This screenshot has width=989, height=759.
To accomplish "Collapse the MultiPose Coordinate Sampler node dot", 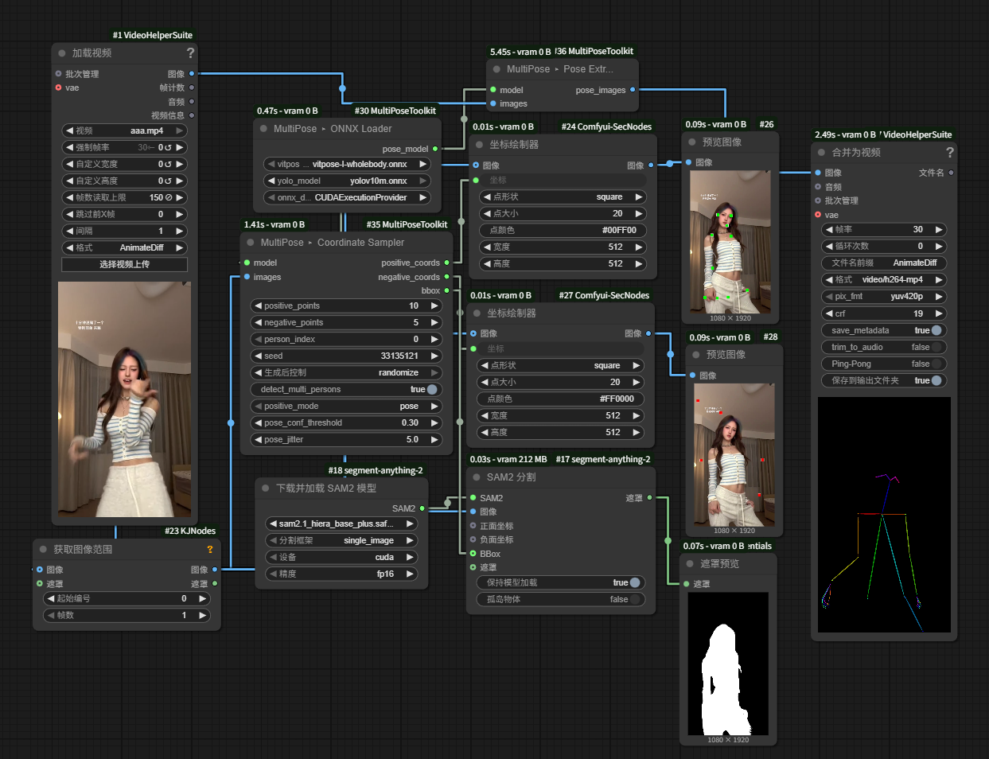I will [x=250, y=243].
